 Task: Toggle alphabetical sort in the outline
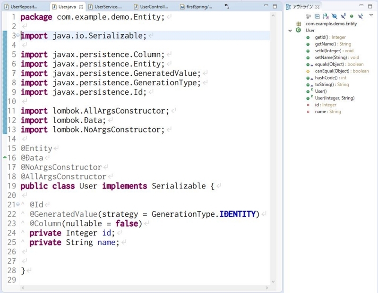tap(326, 16)
